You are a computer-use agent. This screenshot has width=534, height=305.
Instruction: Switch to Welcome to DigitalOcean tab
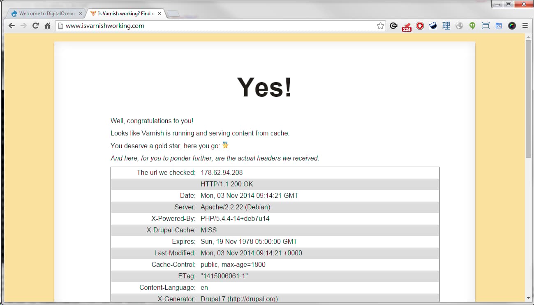click(46, 14)
